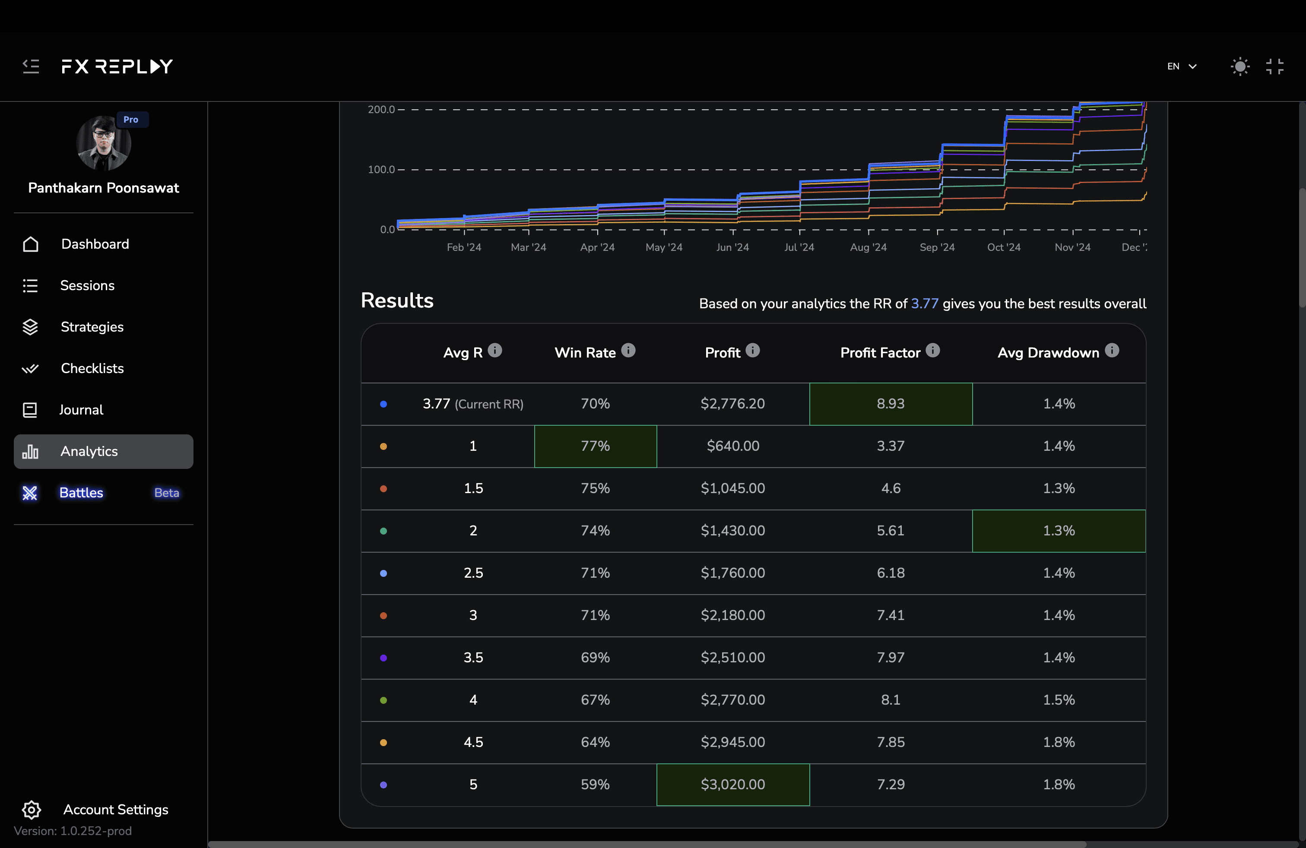Click the Avg R info icon
Screen dimensions: 1306x848
(495, 350)
